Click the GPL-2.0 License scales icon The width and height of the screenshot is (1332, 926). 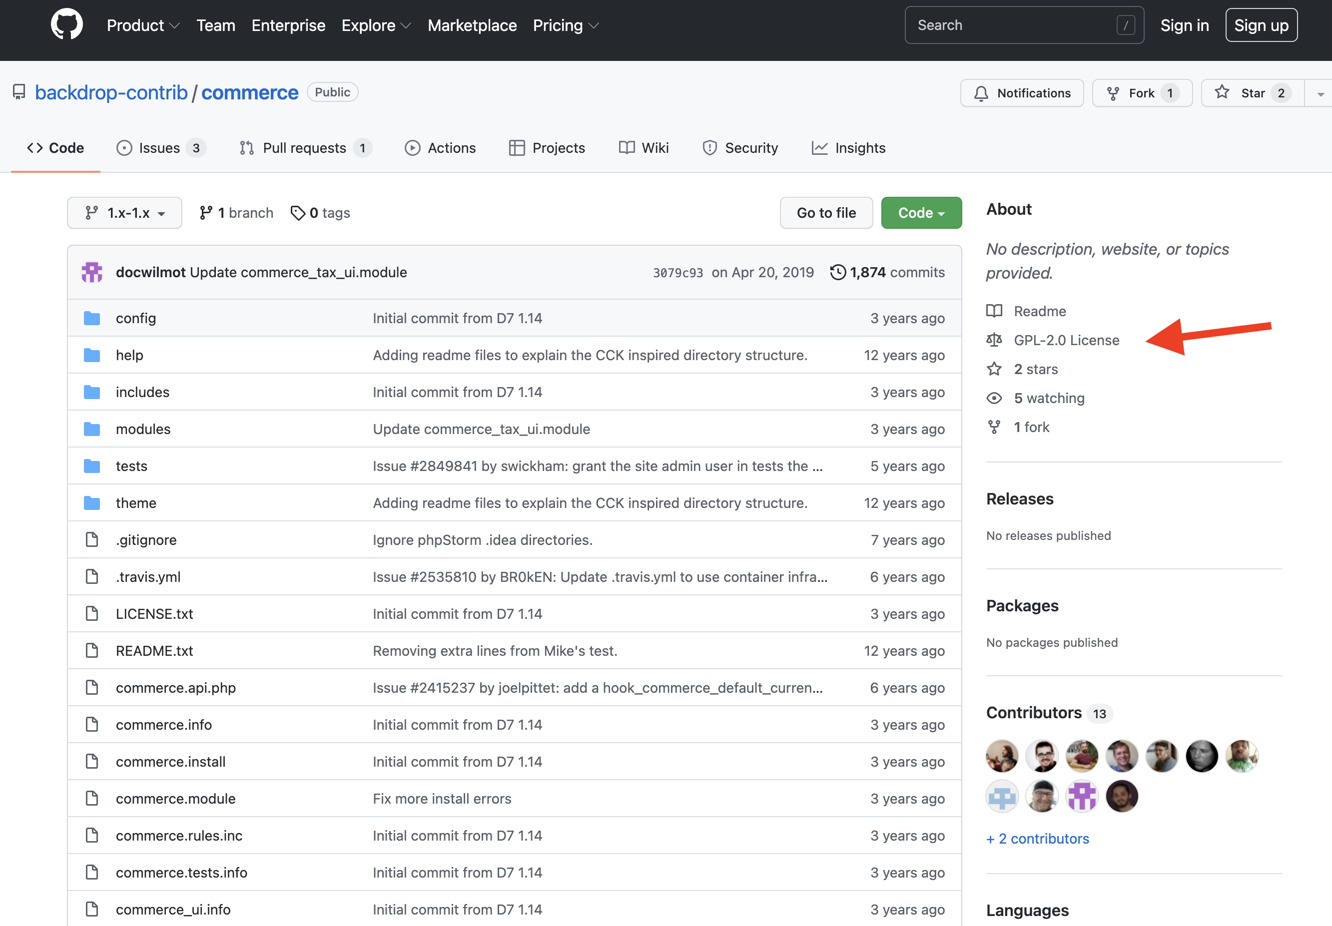tap(994, 340)
